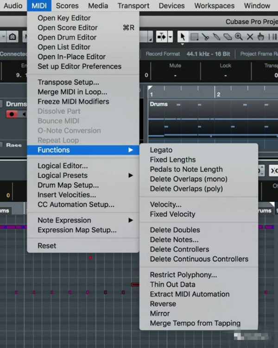The height and width of the screenshot is (348, 278).
Task: Choose Merge Tempo from Tapping
Action: 199,323
